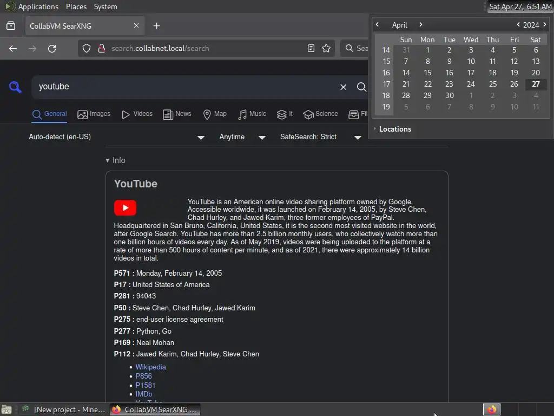Open the Anytime time range dropdown

pyautogui.click(x=242, y=137)
